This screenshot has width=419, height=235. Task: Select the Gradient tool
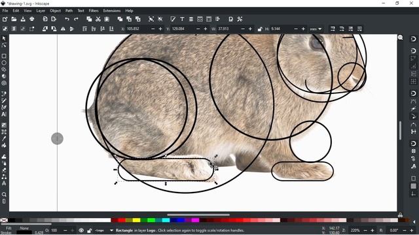point(4,125)
